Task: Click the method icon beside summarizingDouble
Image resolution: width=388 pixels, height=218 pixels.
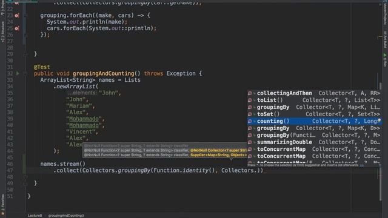Action: [250, 142]
